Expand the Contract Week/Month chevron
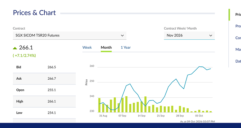 (211, 35)
